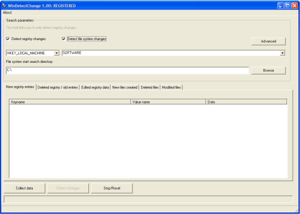Sort by Value name column header
This screenshot has height=214, width=300.
[x=168, y=102]
